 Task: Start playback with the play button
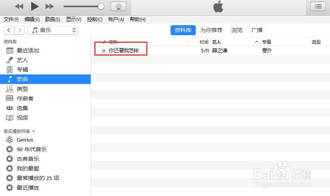pos(35,6)
